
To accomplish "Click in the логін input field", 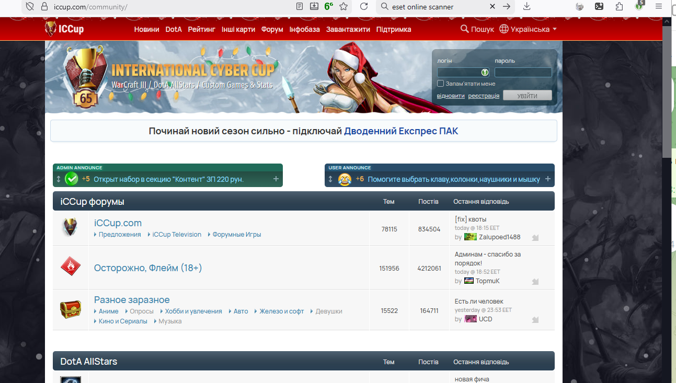I will [463, 73].
